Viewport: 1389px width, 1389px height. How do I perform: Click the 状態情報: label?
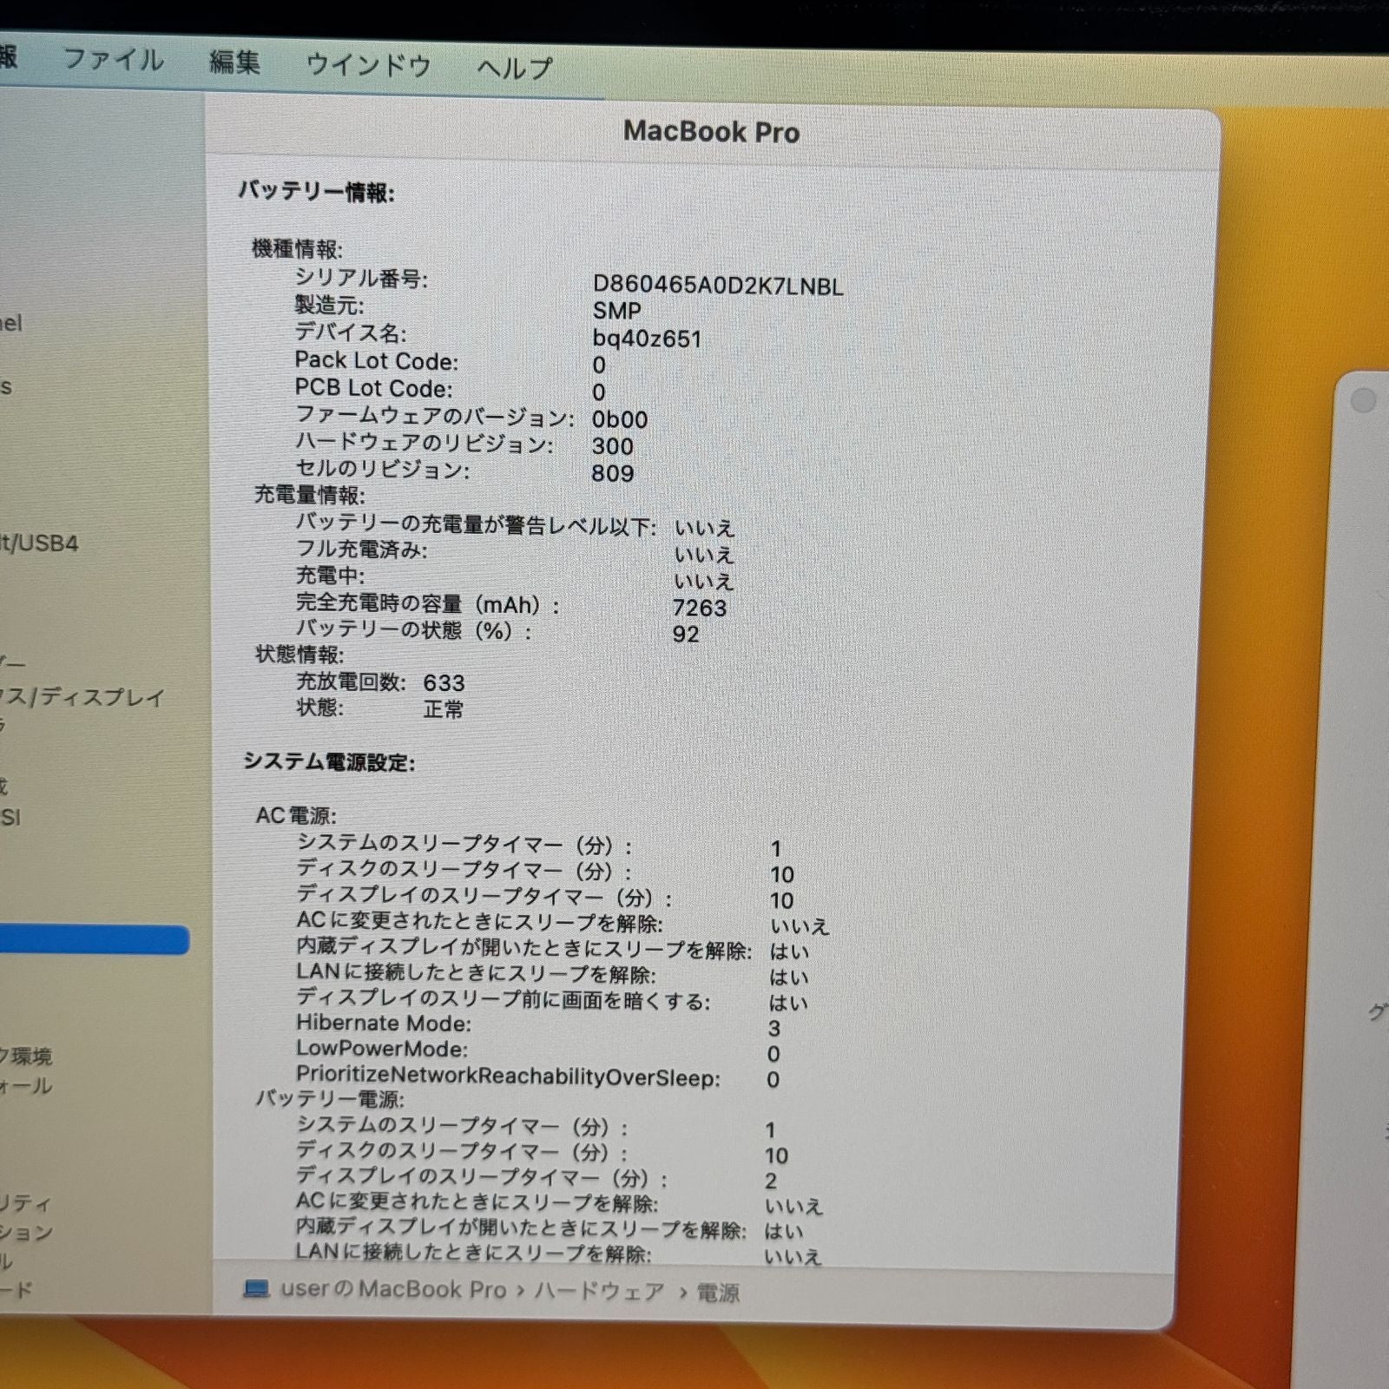[x=299, y=655]
